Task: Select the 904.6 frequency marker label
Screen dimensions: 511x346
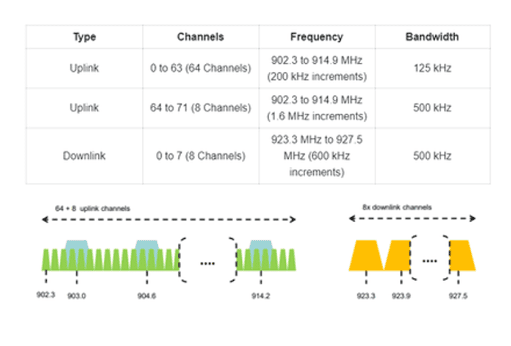Action: coord(147,296)
